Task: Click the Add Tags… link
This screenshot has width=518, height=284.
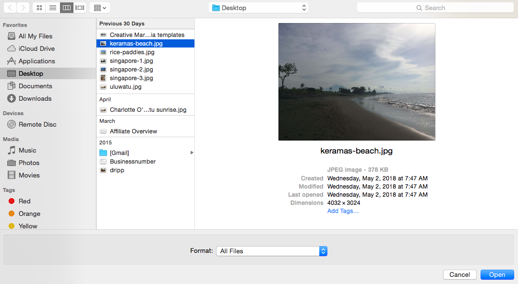Action: (343, 211)
